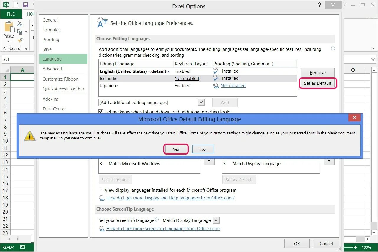Click proofing ABC check icon for English
378x252 pixels.
216,71
